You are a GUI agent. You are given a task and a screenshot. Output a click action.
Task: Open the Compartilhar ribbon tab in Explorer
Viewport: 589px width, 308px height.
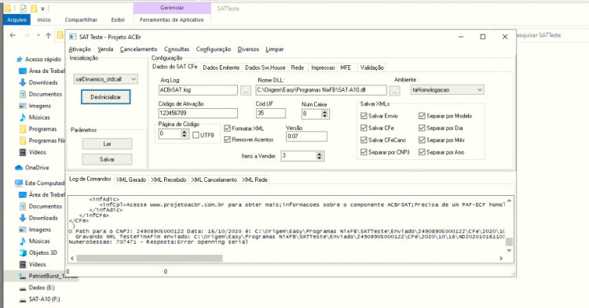[81, 20]
